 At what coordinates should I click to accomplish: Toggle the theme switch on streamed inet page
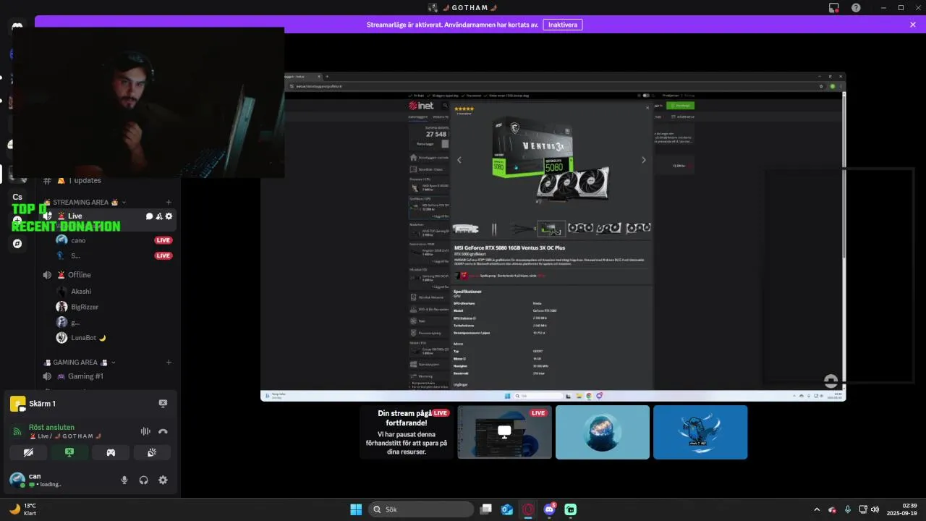(x=646, y=96)
